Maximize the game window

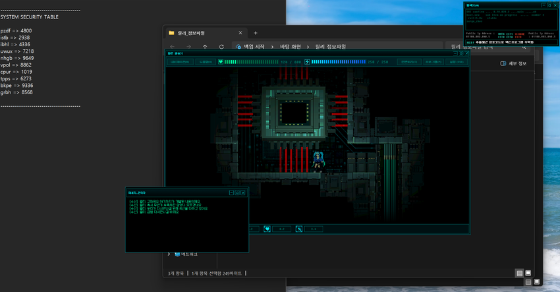click(x=461, y=53)
